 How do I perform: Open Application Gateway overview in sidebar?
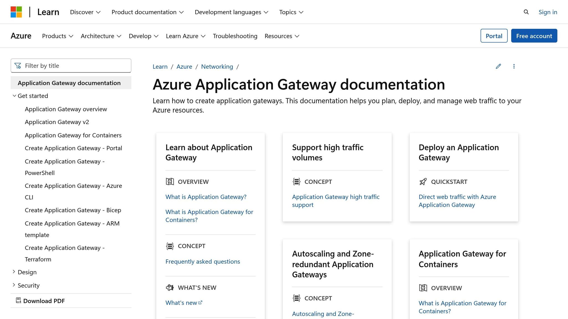66,109
